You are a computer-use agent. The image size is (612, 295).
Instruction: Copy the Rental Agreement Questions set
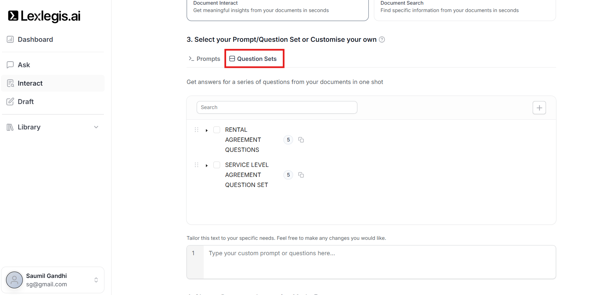point(301,140)
